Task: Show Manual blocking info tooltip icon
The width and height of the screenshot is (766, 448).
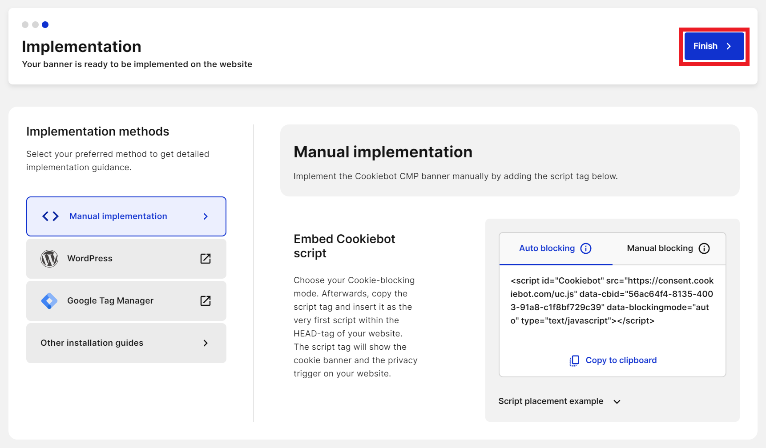Action: 704,248
